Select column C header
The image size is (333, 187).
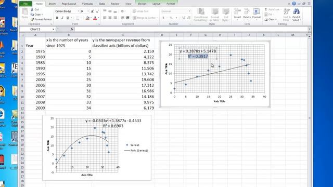click(x=123, y=35)
